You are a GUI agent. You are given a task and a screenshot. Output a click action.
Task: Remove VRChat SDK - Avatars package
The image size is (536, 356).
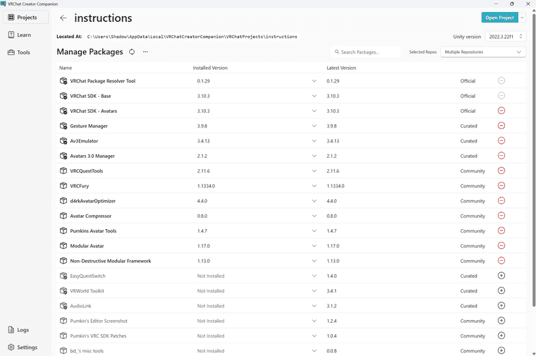[501, 111]
